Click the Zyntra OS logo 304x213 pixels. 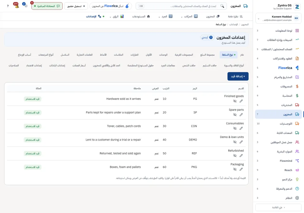tap(297, 7)
